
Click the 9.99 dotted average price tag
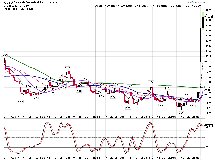click(x=208, y=62)
